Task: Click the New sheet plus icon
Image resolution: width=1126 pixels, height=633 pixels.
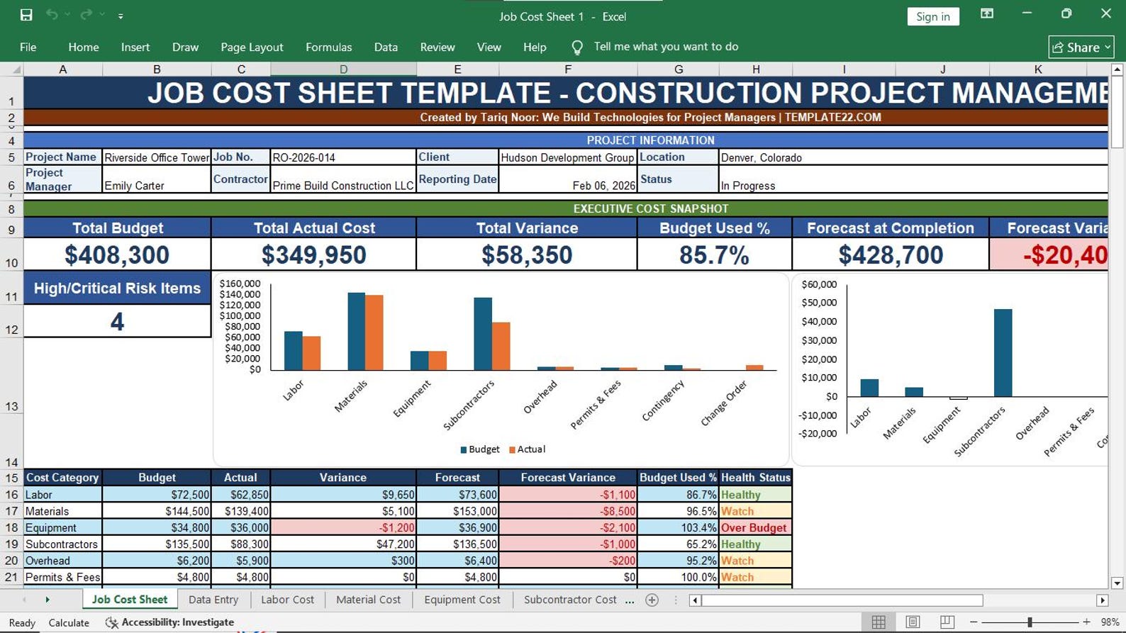Action: click(x=652, y=600)
